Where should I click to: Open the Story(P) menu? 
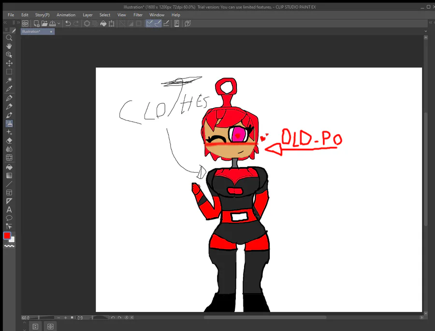(42, 15)
